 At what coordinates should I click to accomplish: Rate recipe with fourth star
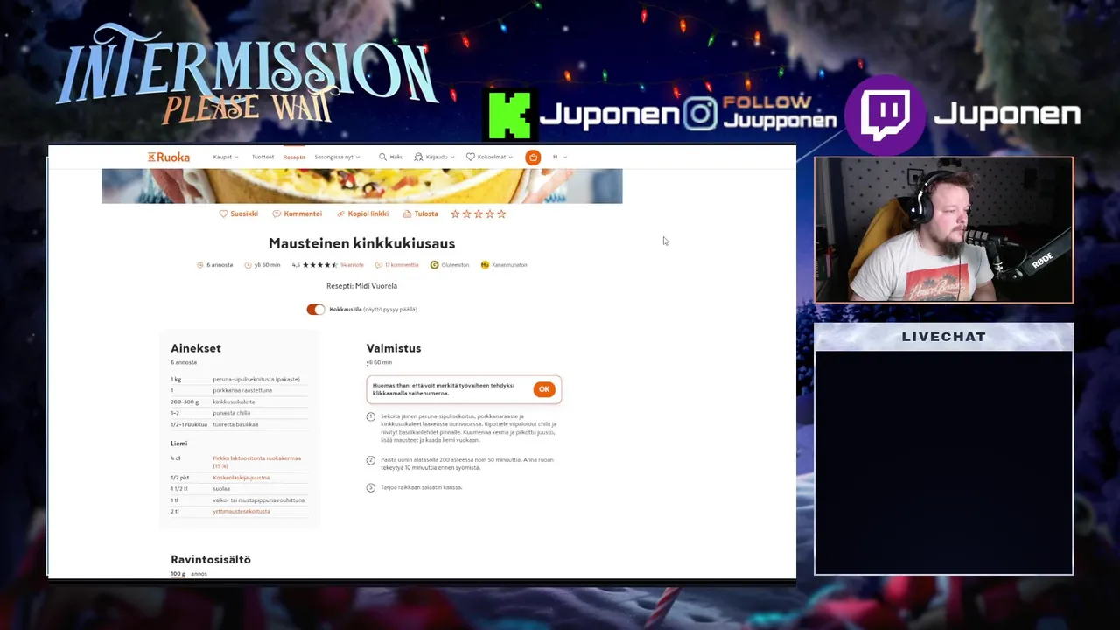489,213
